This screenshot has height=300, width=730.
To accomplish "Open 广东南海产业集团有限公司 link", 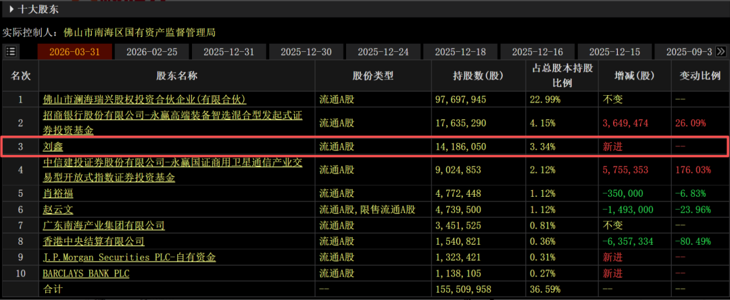I will tap(103, 224).
